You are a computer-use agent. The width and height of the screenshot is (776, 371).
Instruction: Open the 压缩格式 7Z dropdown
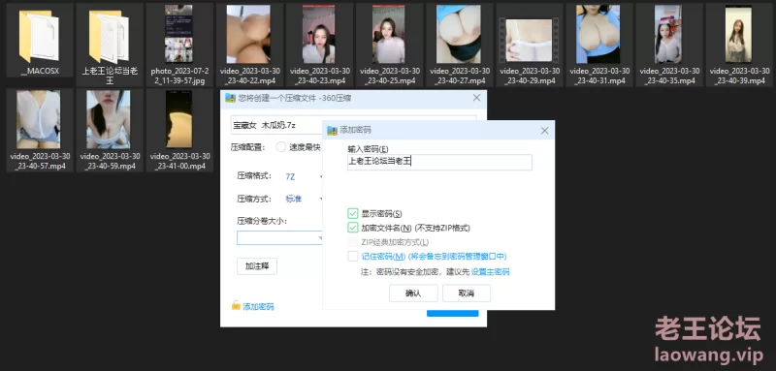(303, 176)
